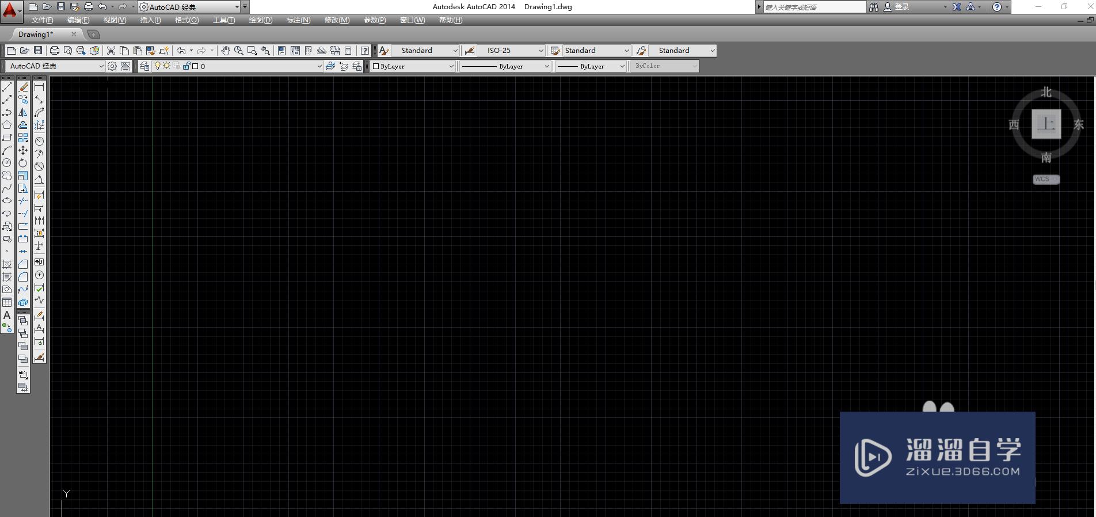The image size is (1096, 517).
Task: Open the WCS coordinate system dropdown
Action: point(1046,179)
